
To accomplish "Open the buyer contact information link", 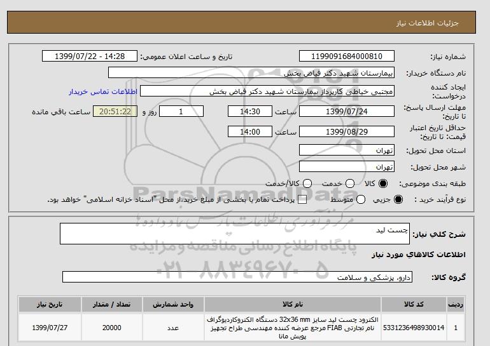I will click(x=103, y=91).
